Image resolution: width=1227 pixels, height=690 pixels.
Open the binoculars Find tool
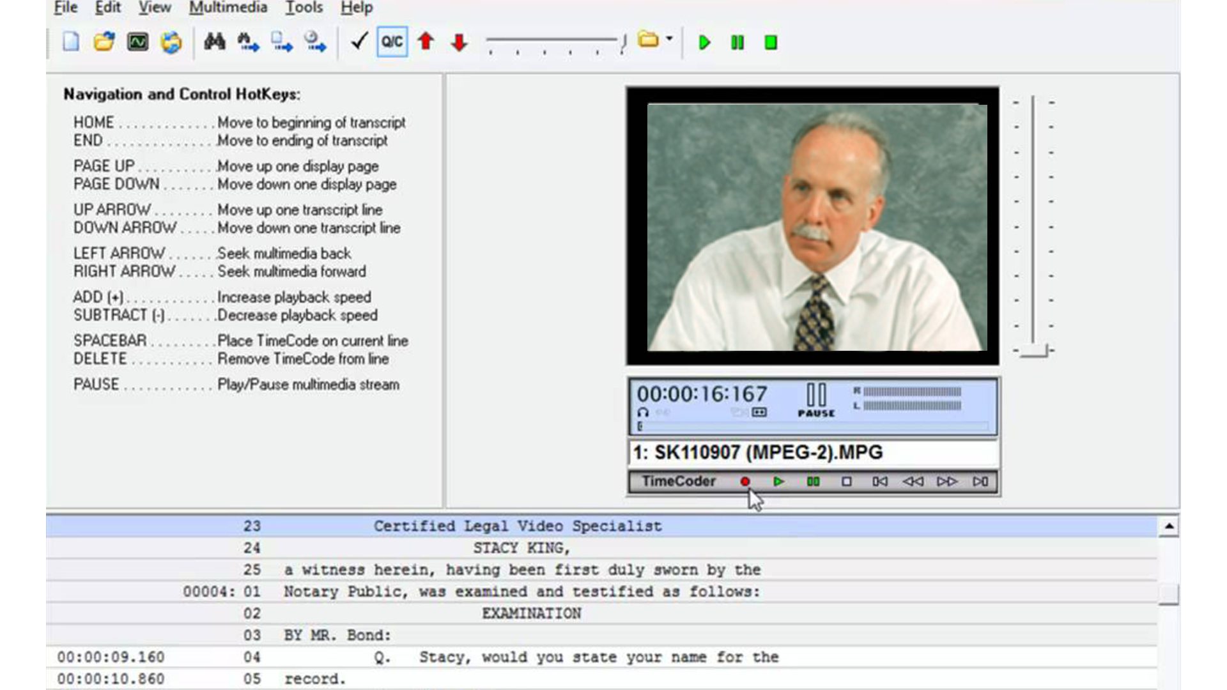pos(215,42)
